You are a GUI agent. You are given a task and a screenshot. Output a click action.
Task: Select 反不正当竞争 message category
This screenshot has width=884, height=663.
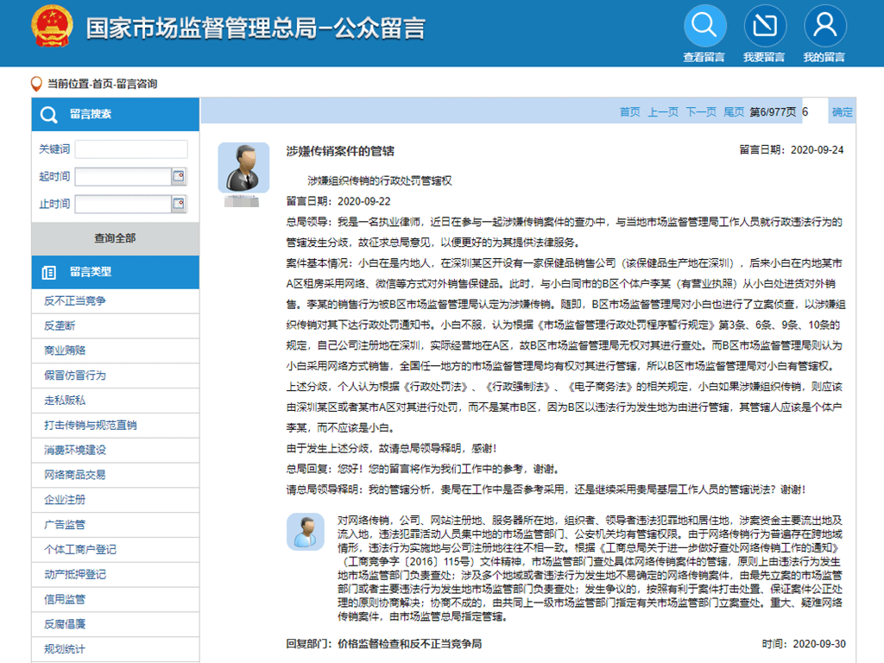click(75, 301)
